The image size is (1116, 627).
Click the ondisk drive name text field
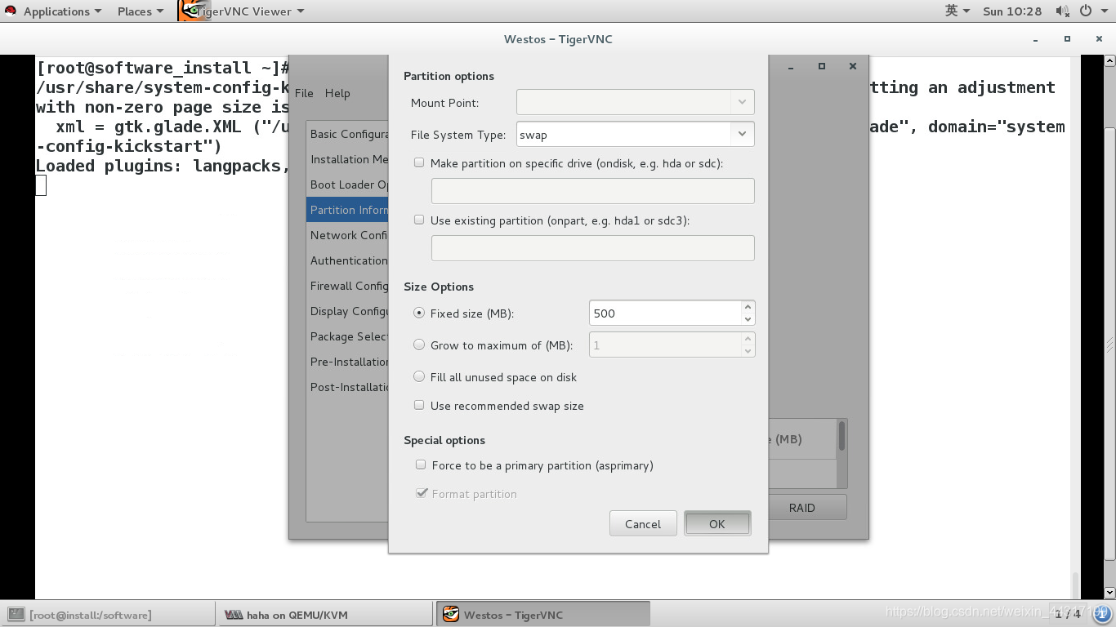pyautogui.click(x=592, y=191)
